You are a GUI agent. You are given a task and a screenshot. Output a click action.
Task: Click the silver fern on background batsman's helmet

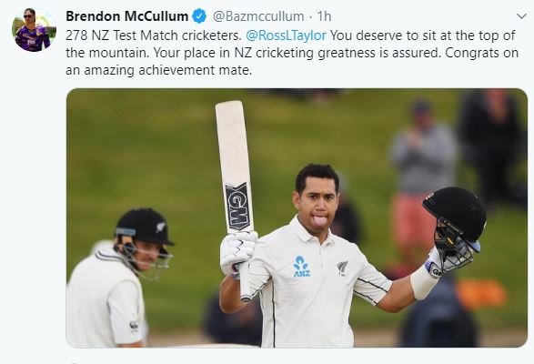point(160,227)
